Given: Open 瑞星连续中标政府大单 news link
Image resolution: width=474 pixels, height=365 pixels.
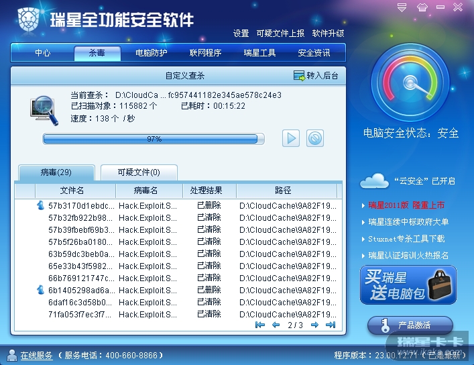Looking at the screenshot, I should 408,222.
